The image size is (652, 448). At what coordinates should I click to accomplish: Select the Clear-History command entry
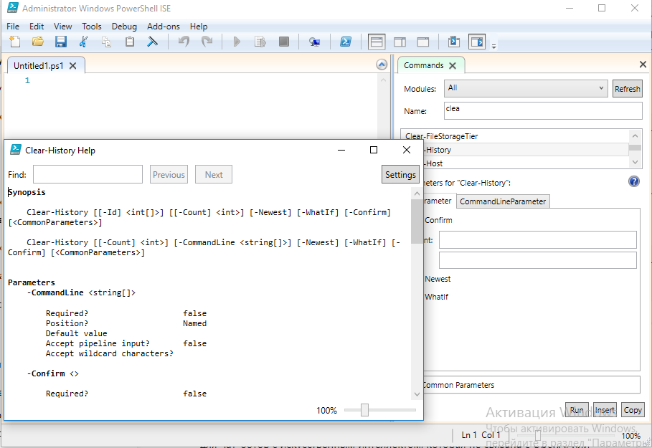point(526,150)
